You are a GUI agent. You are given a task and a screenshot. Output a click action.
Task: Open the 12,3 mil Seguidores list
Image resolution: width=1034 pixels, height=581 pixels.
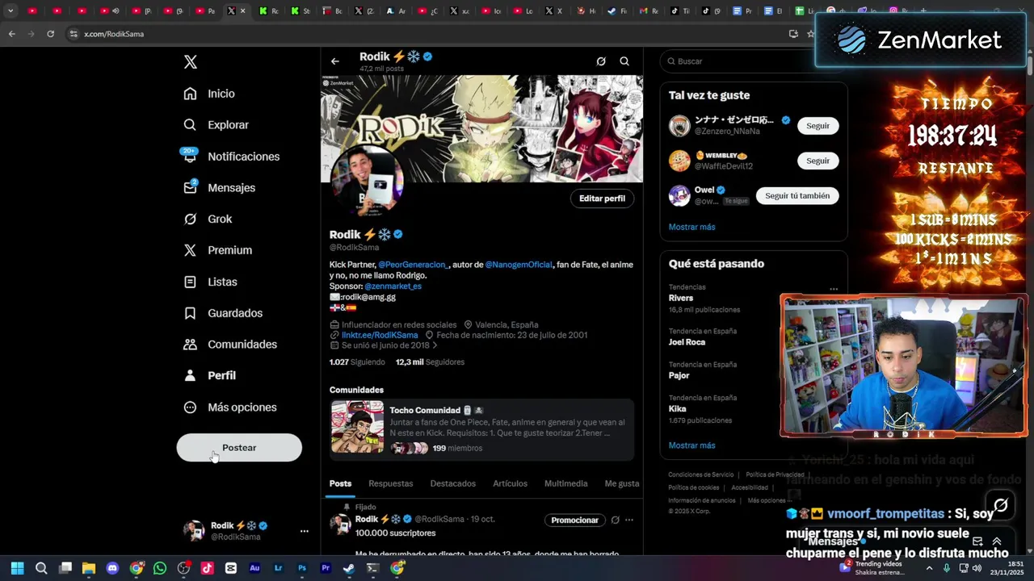(430, 362)
